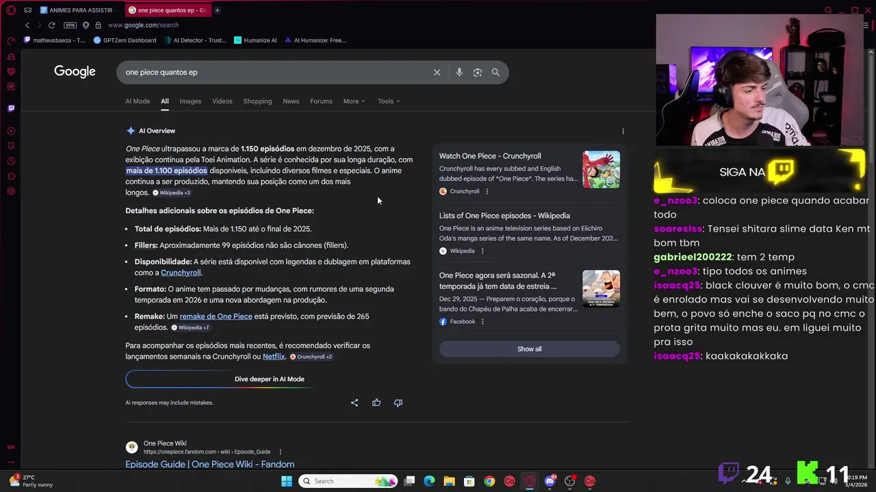Switch to Forums results tab
This screenshot has width=876, height=492.
point(321,101)
